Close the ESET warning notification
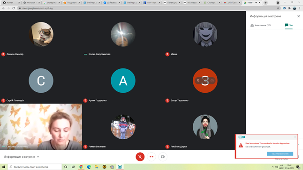Viewport: 303px width, 170px height. pyautogui.click(x=295, y=137)
